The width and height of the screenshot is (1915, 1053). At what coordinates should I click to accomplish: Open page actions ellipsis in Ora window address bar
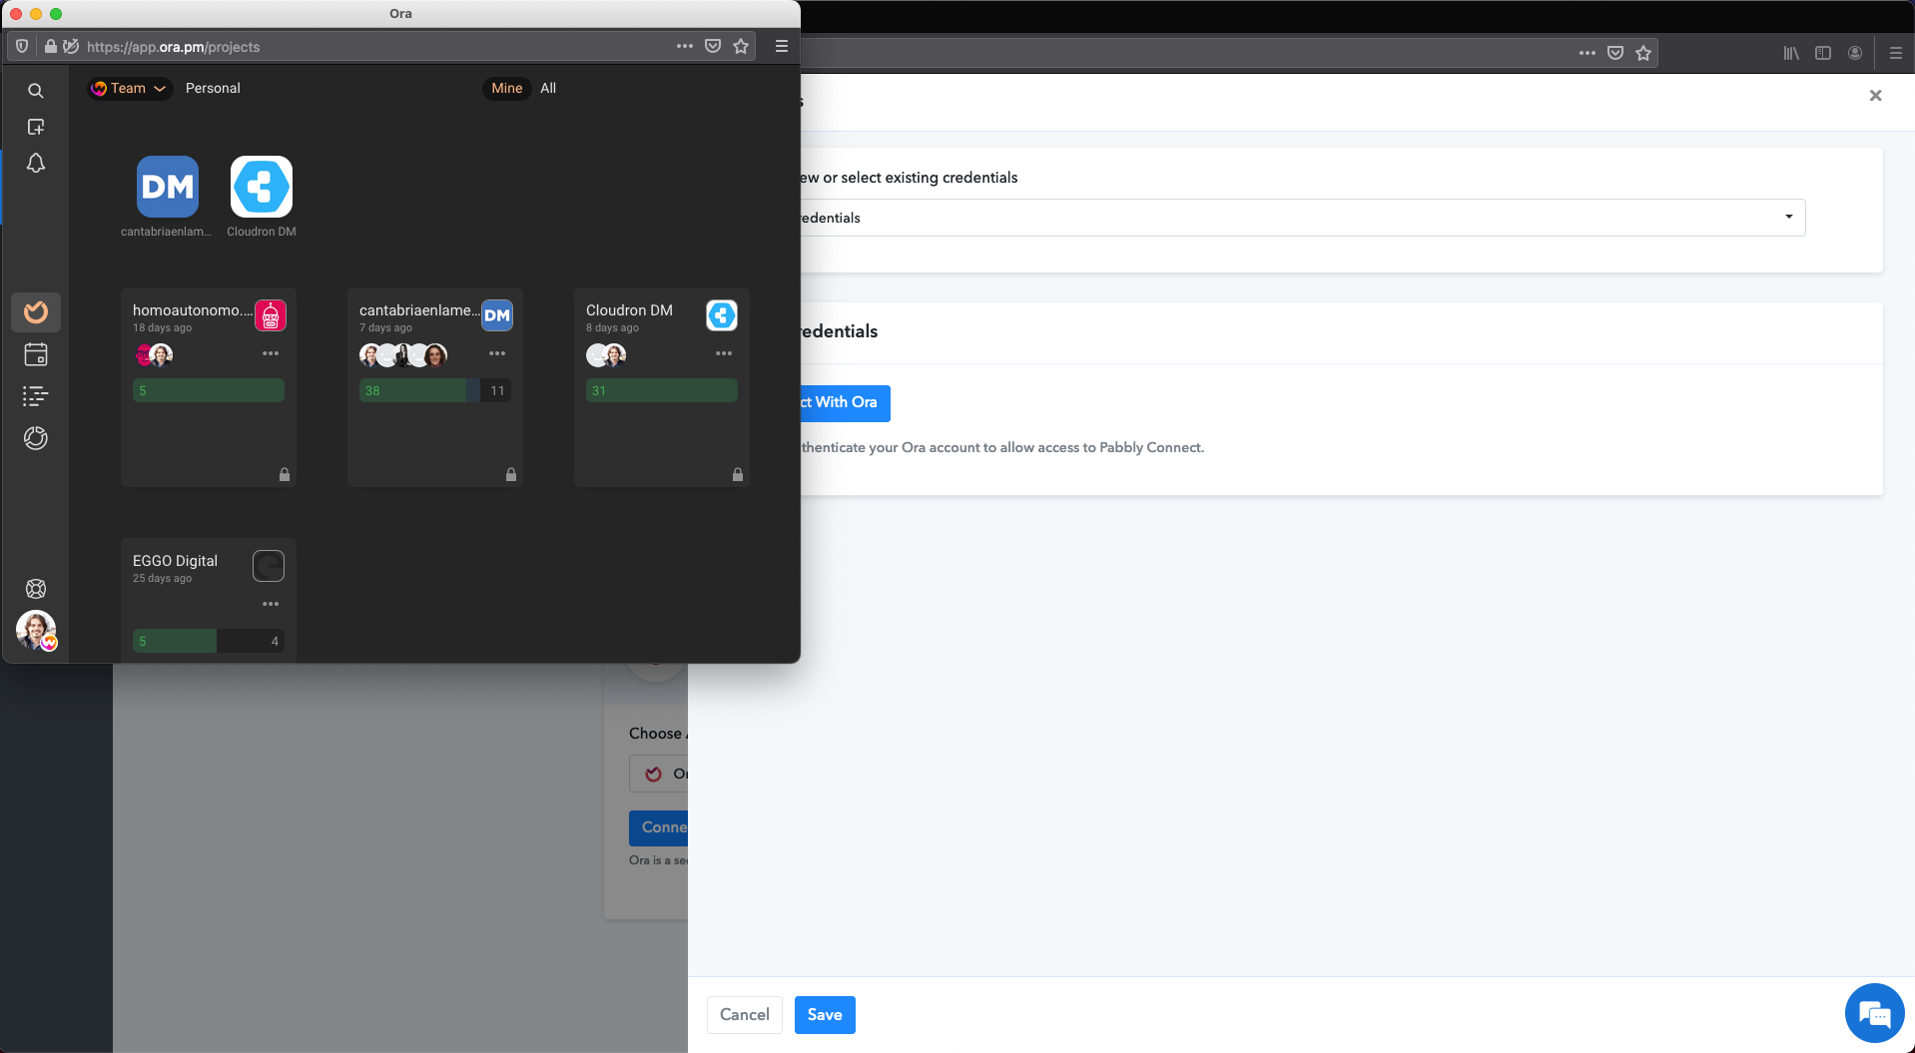(x=685, y=46)
